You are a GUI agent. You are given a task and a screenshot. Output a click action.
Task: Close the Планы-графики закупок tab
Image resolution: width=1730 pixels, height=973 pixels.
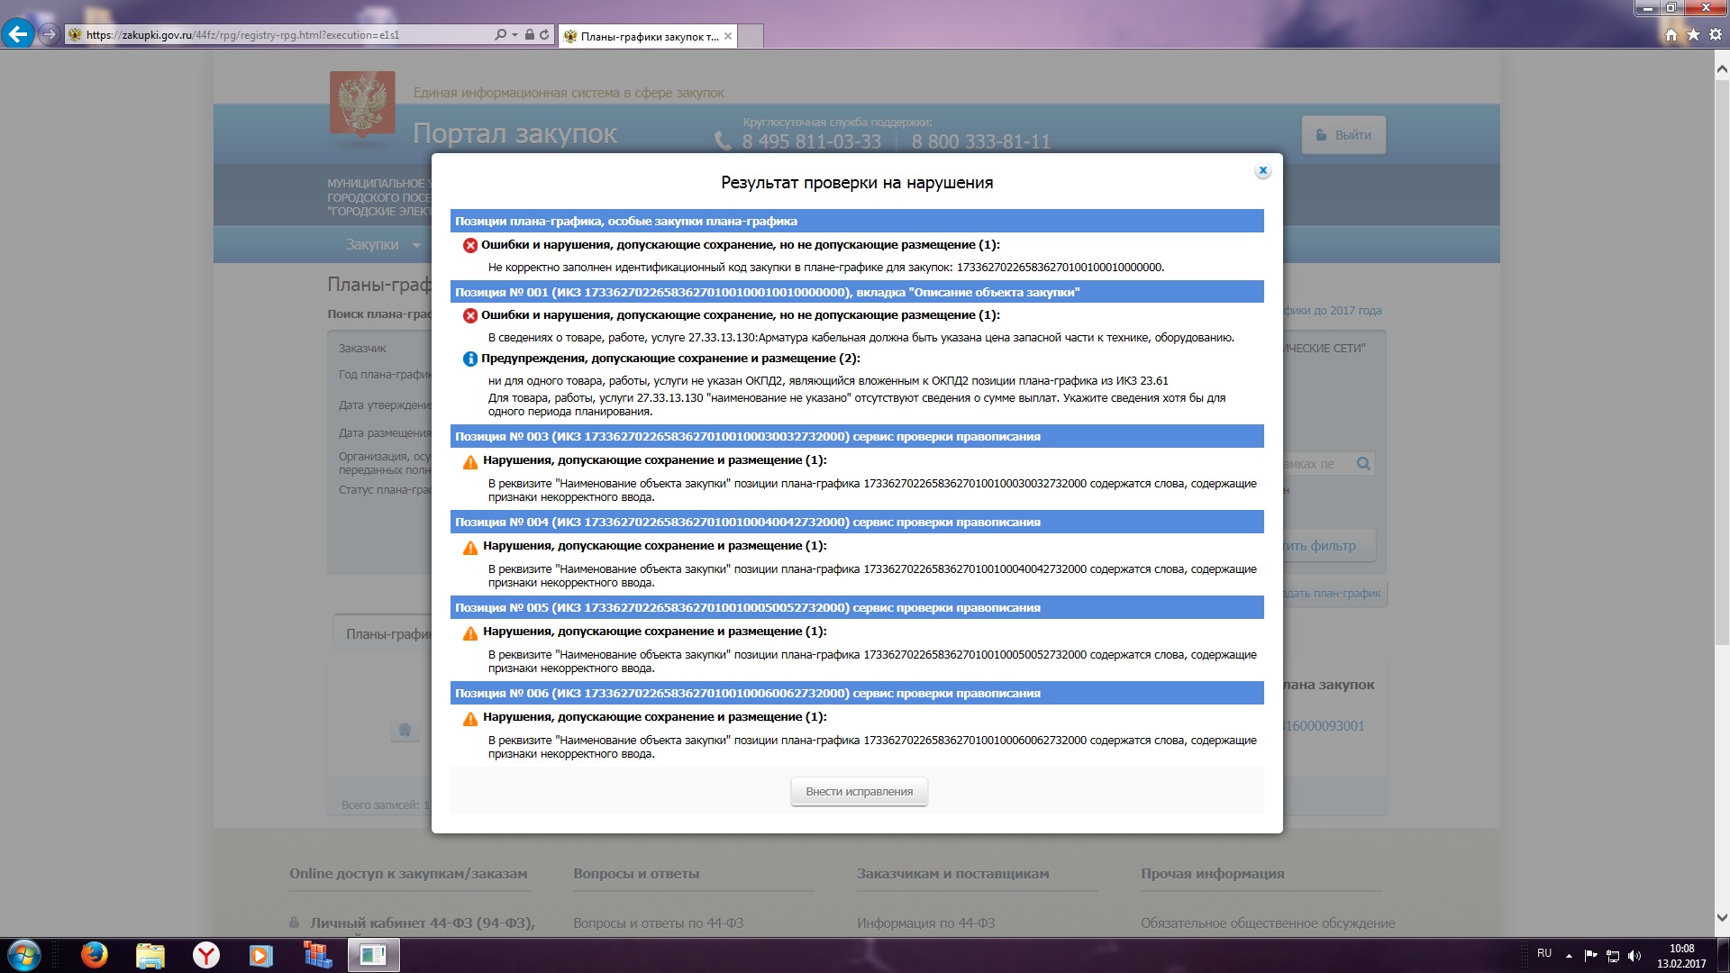point(728,37)
